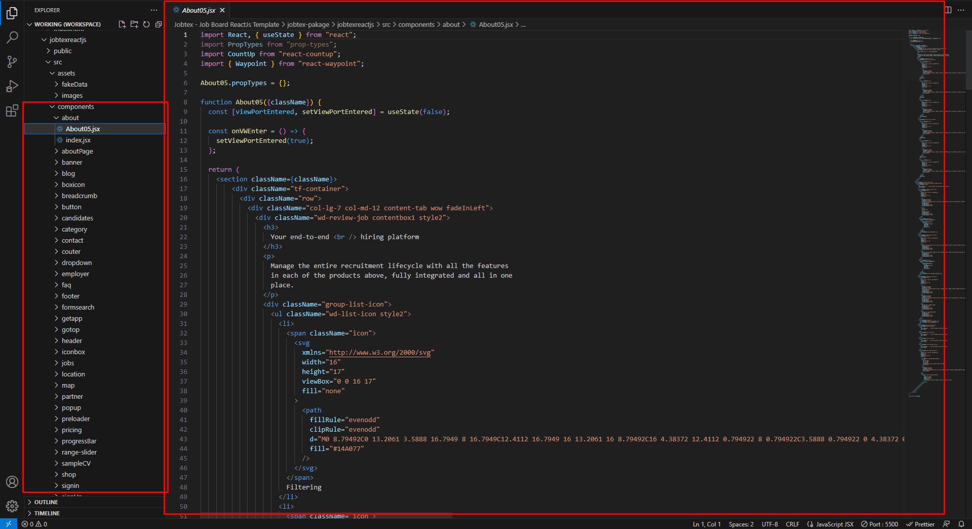Collapse the components folder
Image resolution: width=972 pixels, height=529 pixels.
(x=75, y=107)
